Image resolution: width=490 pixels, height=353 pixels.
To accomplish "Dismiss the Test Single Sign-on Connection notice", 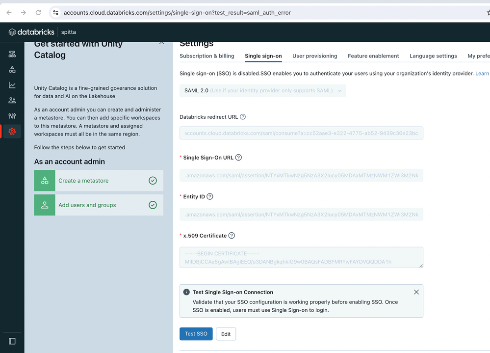I will pos(416,292).
